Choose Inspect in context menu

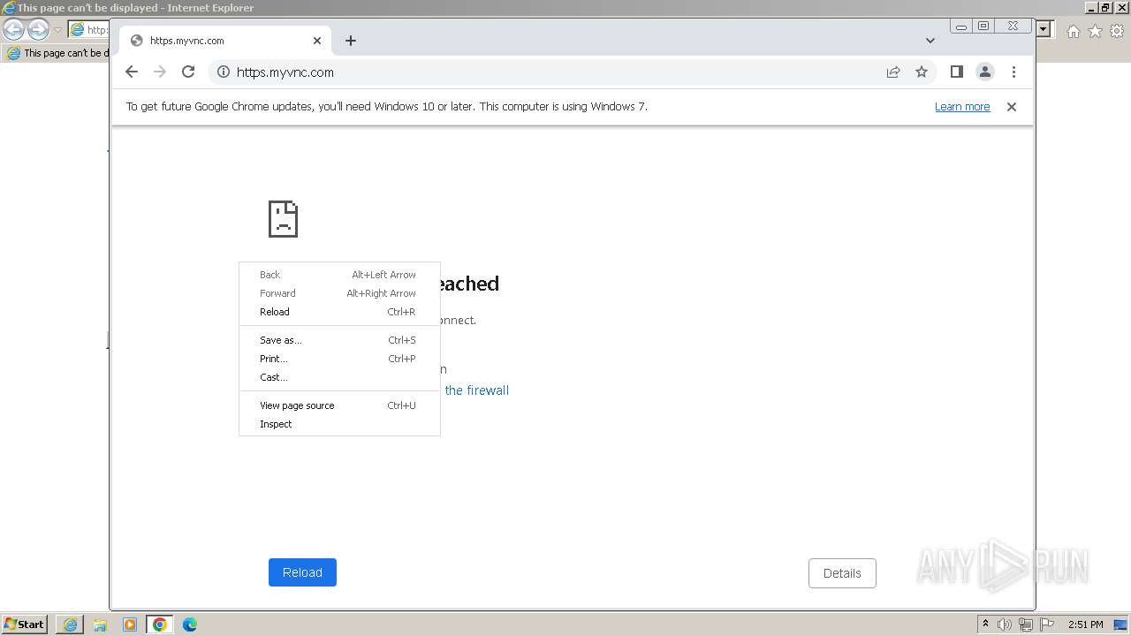coord(339,424)
